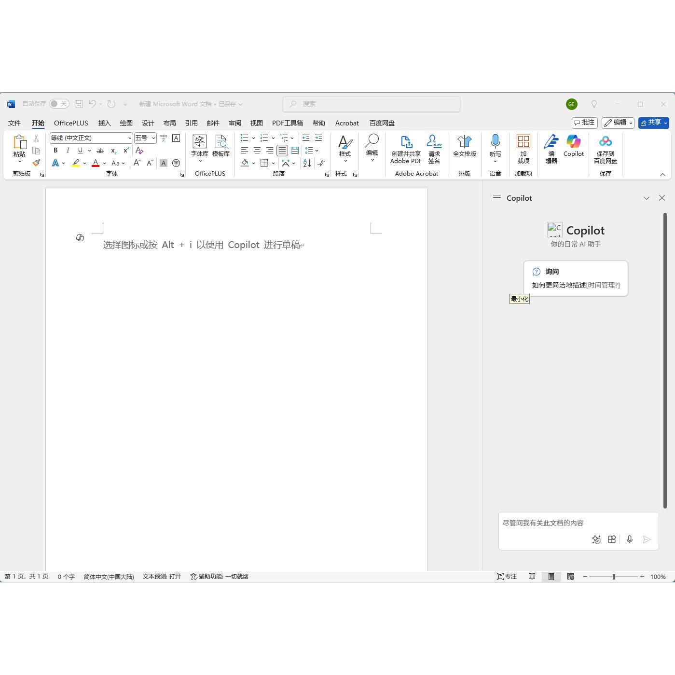Toggle bold formatting
This screenshot has width=675, height=675.
[x=55, y=151]
